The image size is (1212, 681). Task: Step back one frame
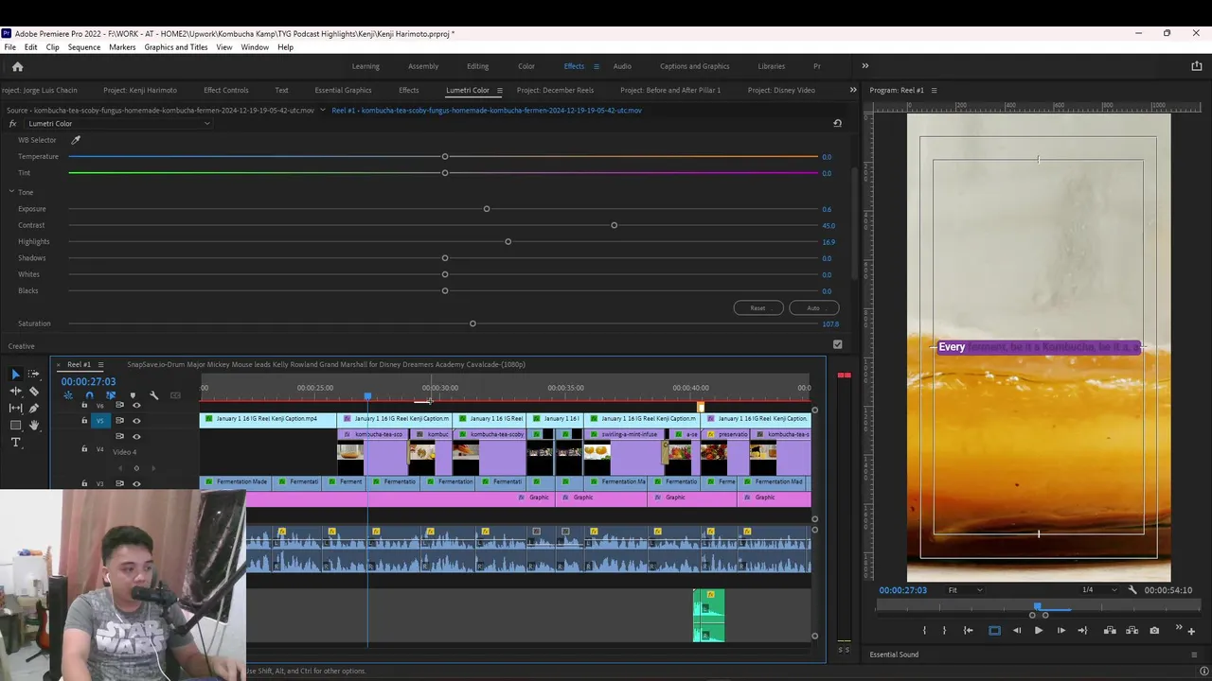point(1017,631)
